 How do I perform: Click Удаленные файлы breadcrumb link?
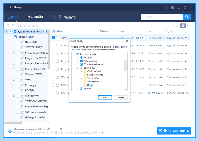[x=29, y=26]
